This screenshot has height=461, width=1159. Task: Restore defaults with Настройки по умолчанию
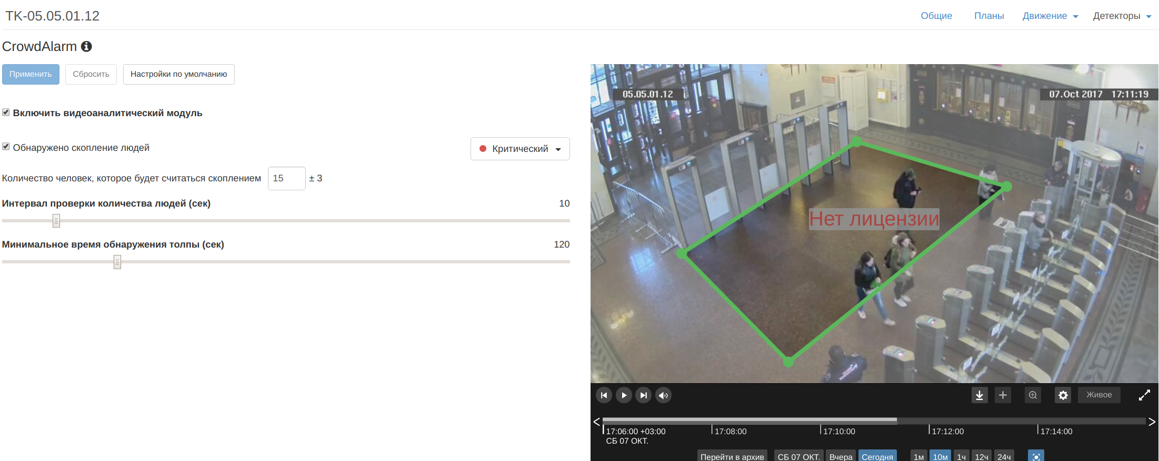(x=179, y=74)
